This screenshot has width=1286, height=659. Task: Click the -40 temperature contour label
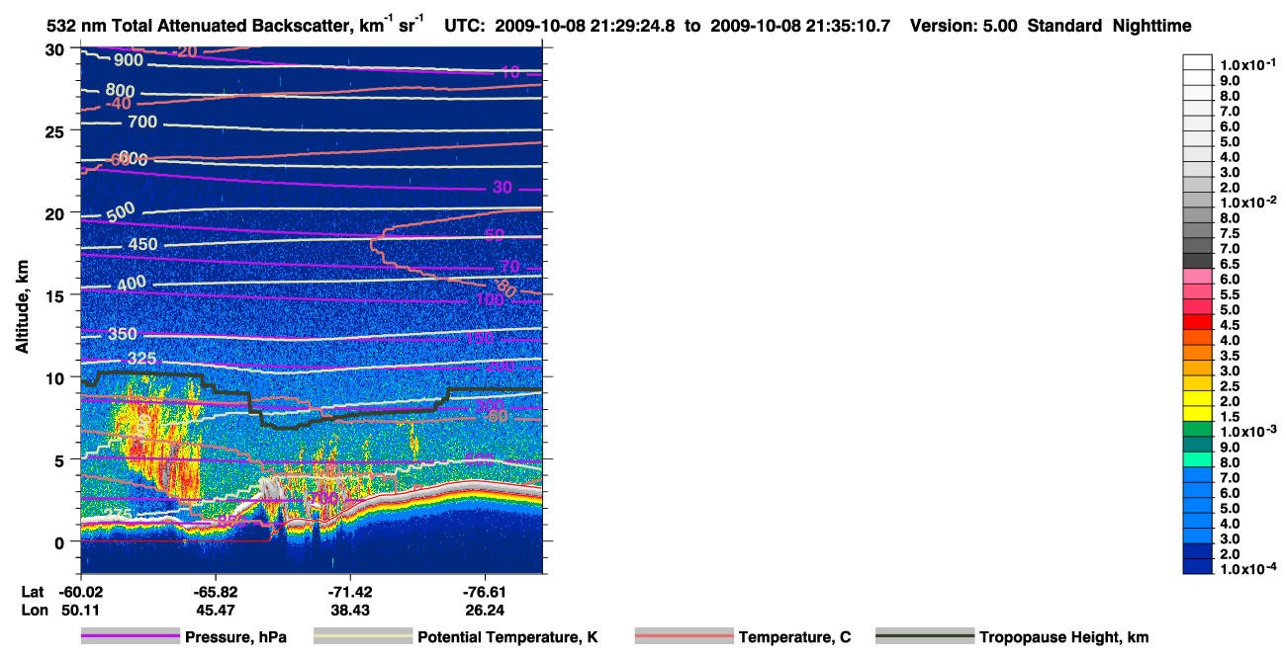118,104
